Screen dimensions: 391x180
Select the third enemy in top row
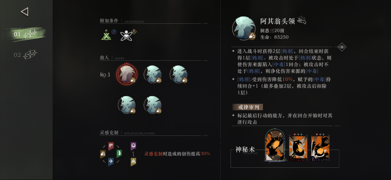click(179, 74)
